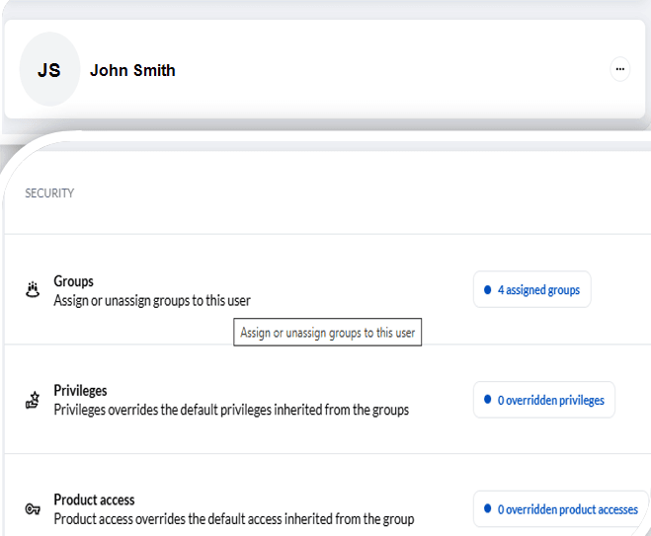Click the Groups row title
The image size is (651, 536).
point(73,281)
